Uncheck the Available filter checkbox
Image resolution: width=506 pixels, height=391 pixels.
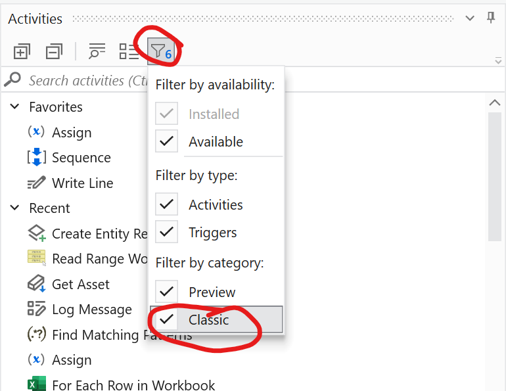click(166, 141)
